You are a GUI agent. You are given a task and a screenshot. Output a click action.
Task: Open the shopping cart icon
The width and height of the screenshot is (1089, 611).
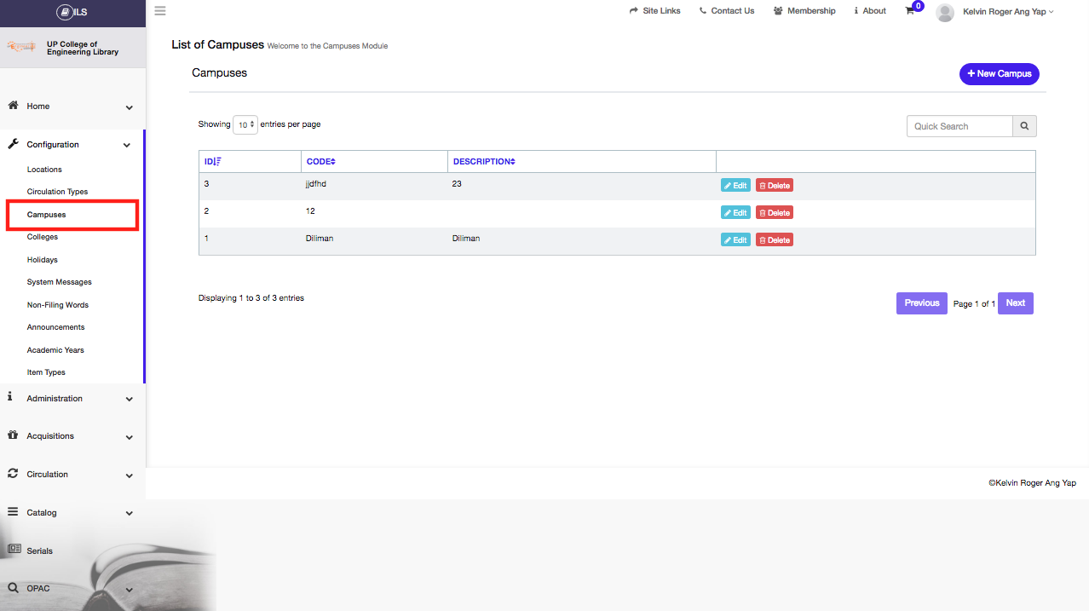(910, 11)
